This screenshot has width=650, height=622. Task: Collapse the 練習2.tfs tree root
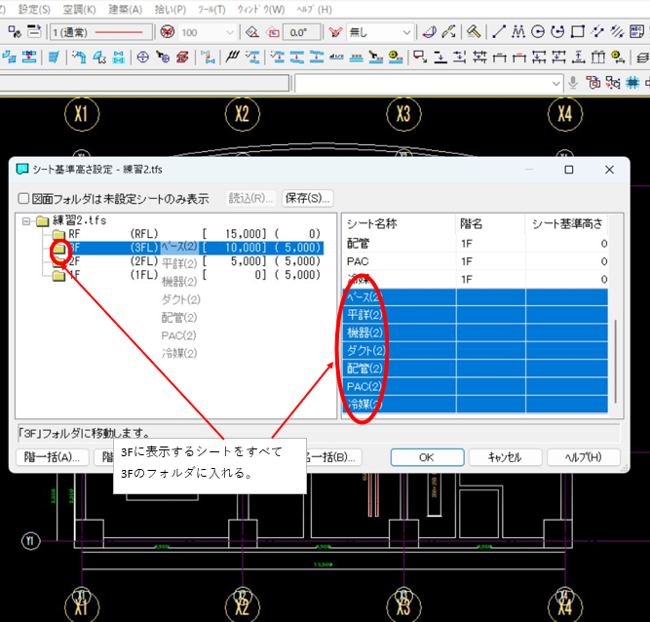pyautogui.click(x=26, y=221)
